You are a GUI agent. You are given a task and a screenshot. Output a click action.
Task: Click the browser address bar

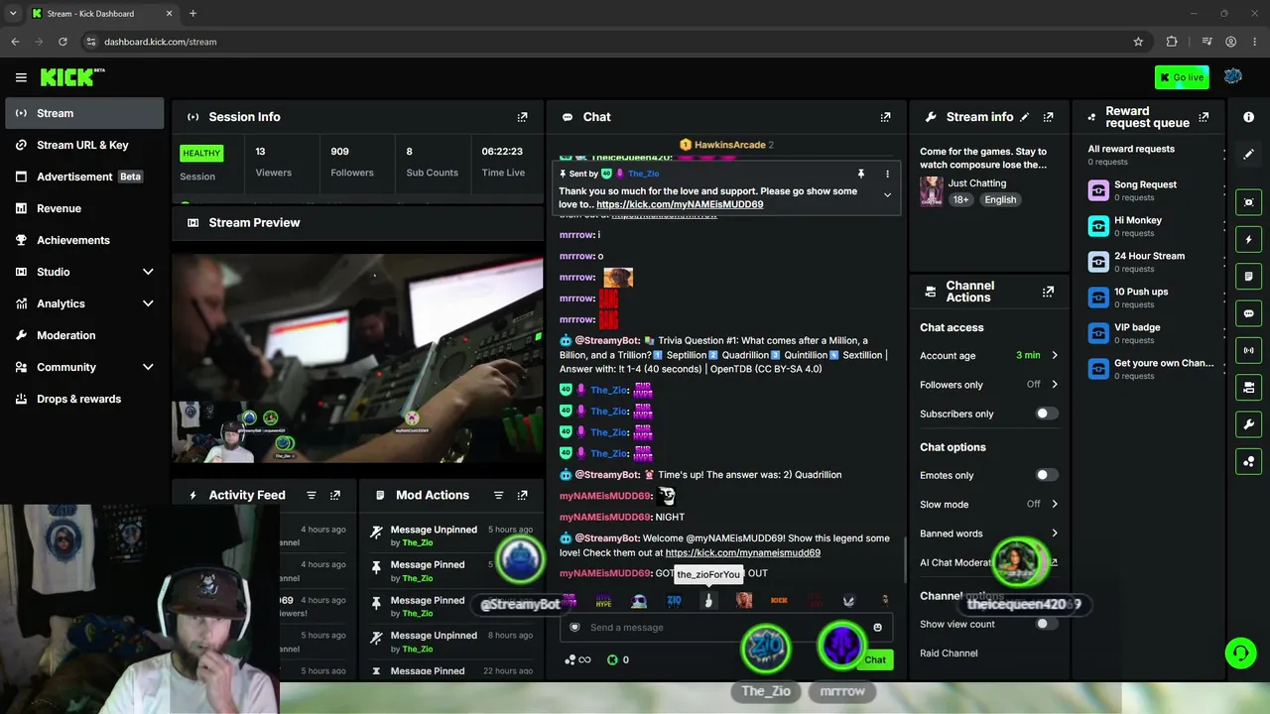click(x=605, y=42)
